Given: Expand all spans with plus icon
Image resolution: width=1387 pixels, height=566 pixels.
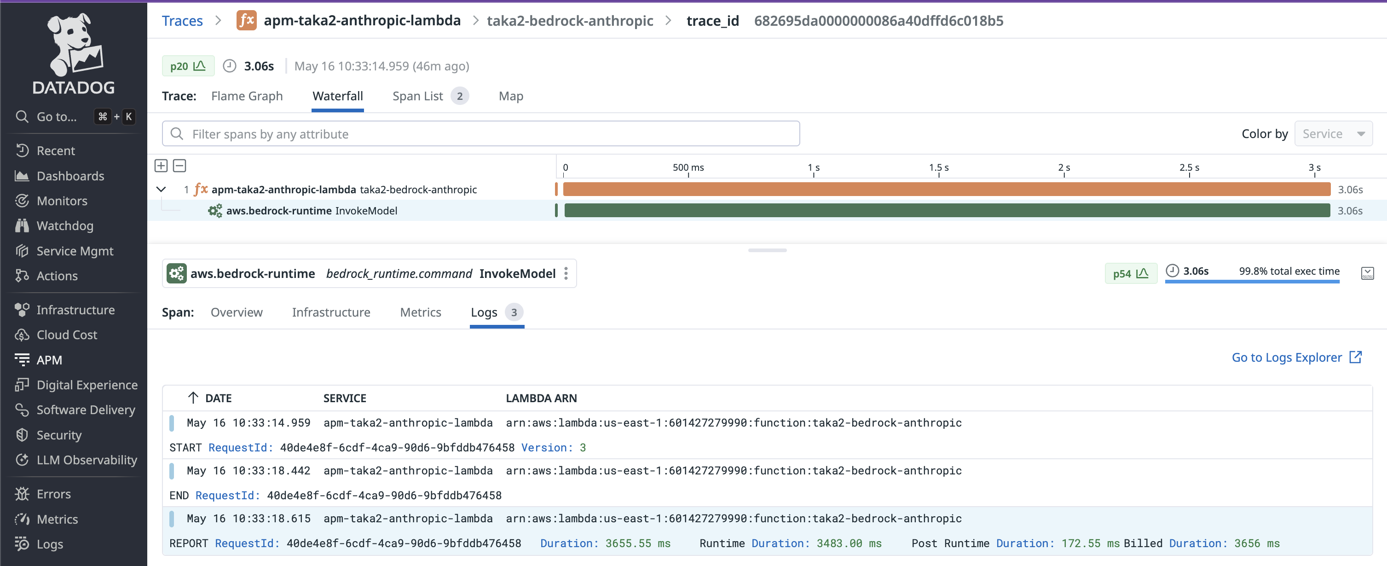Looking at the screenshot, I should [x=161, y=165].
